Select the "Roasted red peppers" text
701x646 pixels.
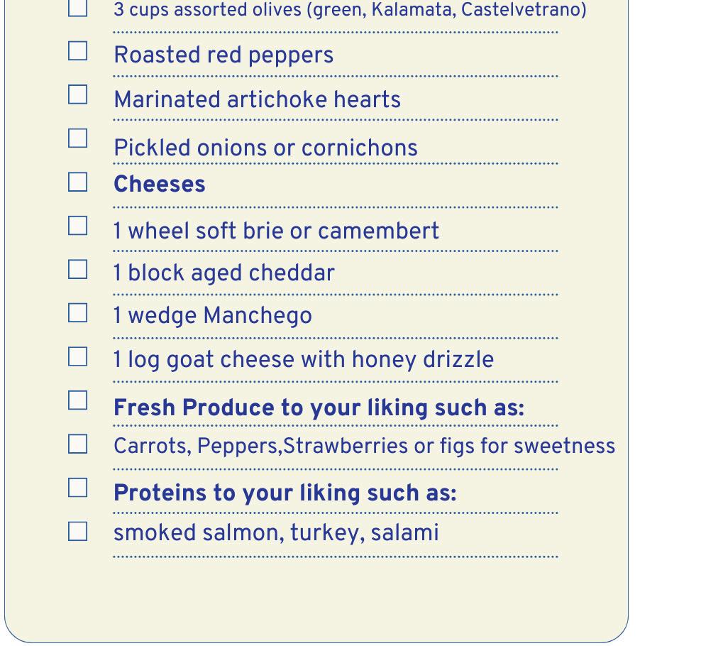[223, 55]
